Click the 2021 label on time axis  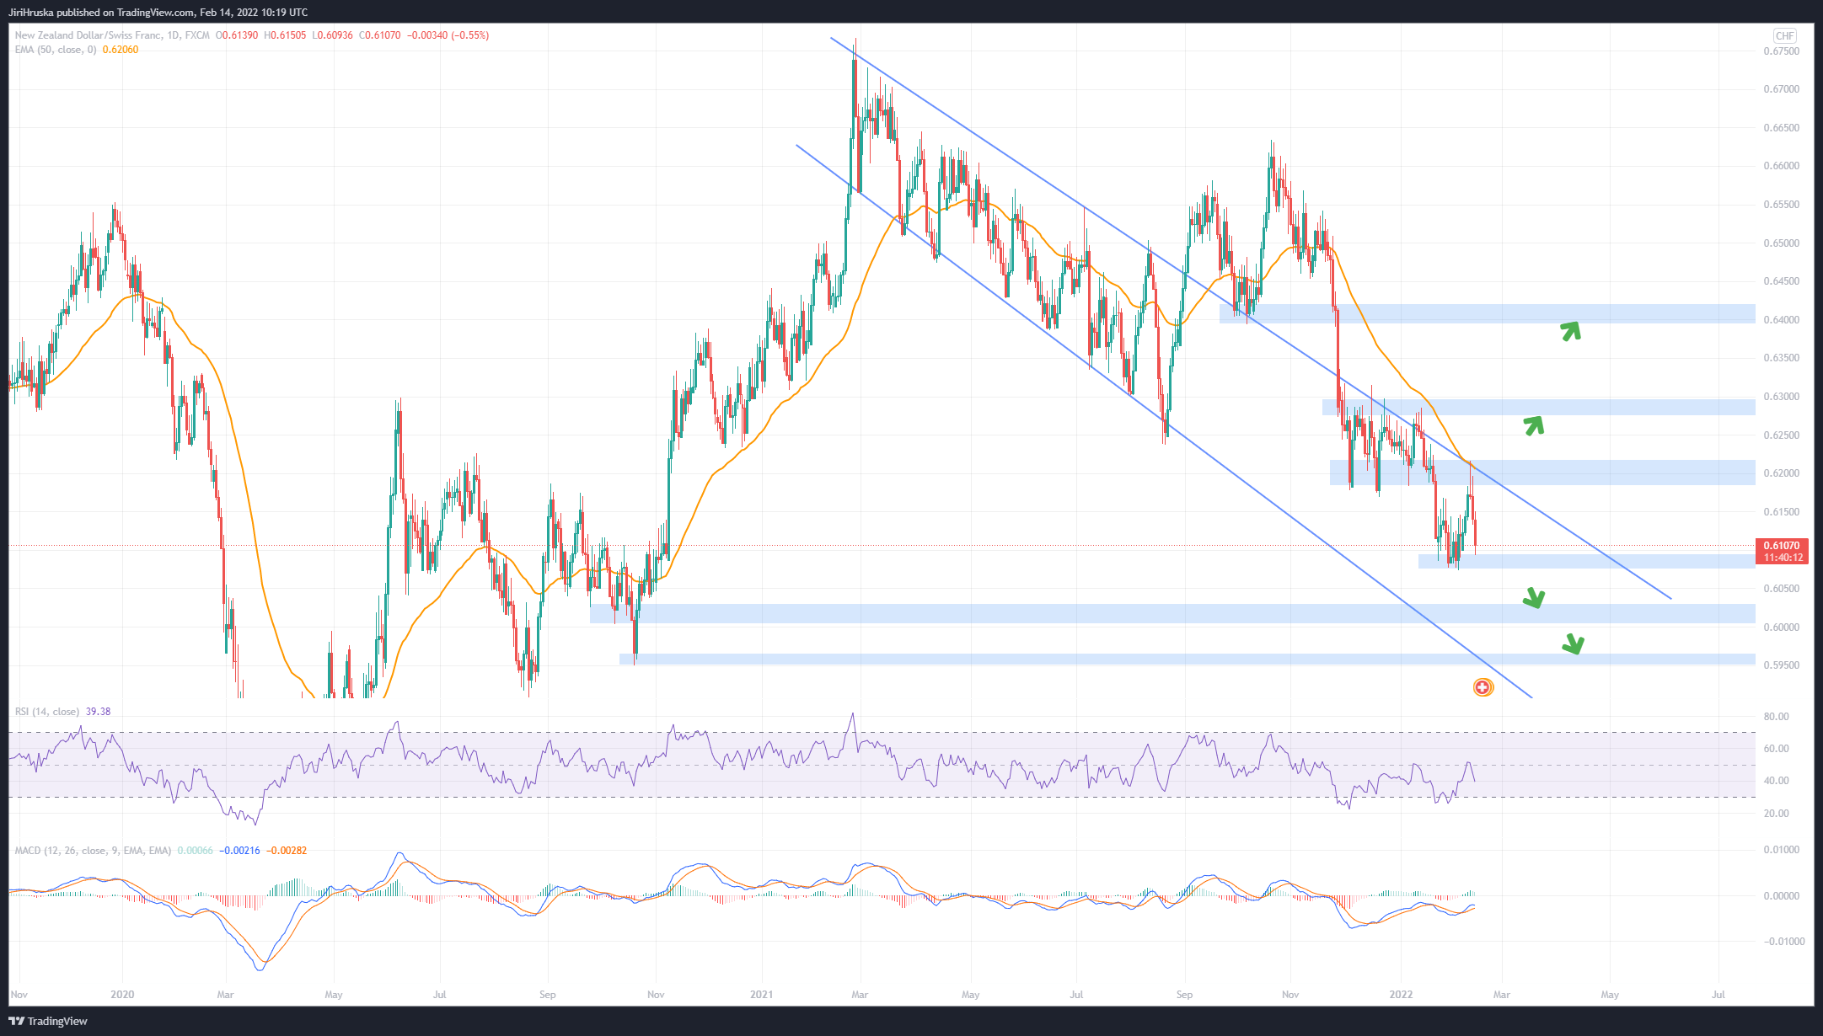tap(761, 995)
